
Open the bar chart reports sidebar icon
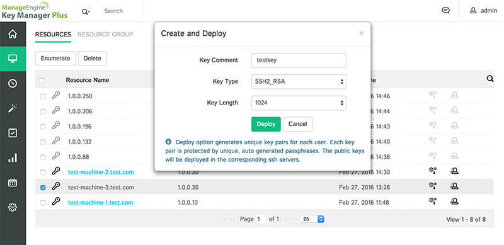coord(13,158)
